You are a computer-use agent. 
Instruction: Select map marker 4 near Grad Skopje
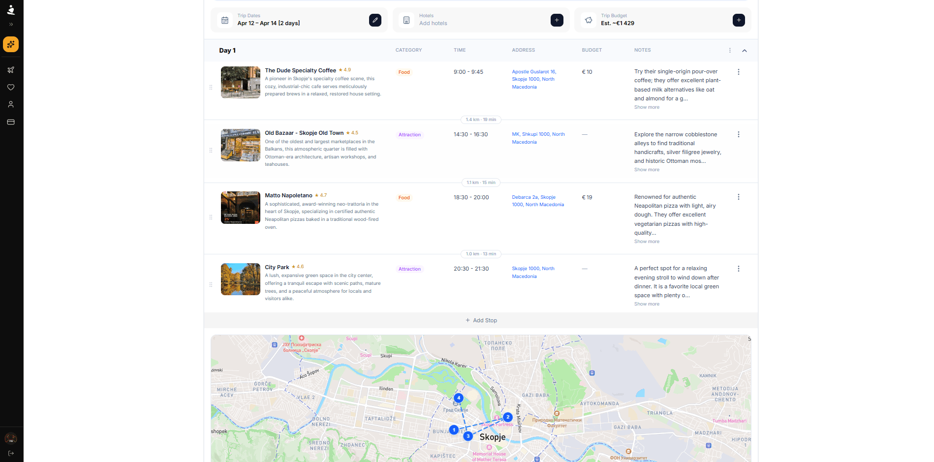(x=458, y=398)
